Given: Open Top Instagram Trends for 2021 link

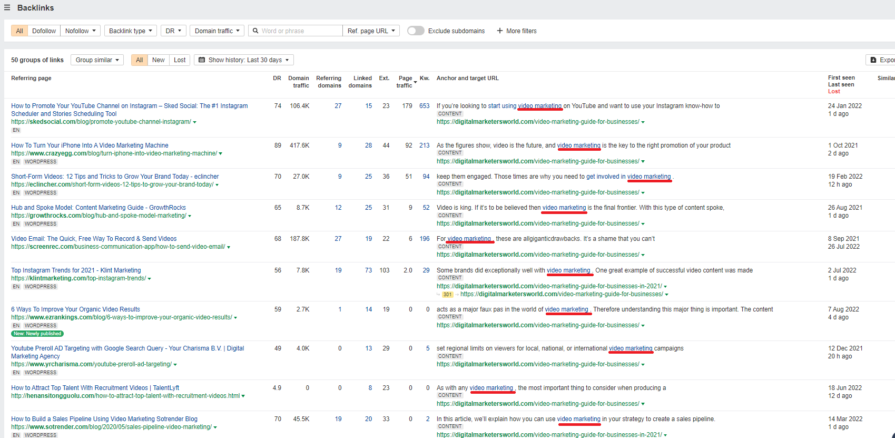Looking at the screenshot, I should tap(76, 270).
